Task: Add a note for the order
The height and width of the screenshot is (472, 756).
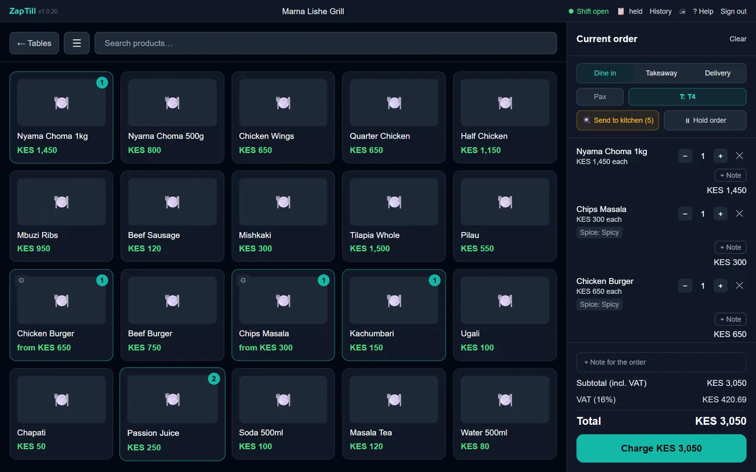Action: pos(661,362)
